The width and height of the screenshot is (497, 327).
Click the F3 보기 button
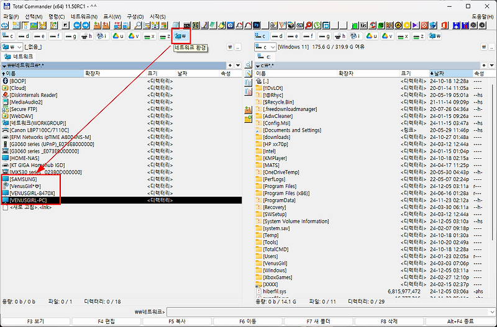point(35,321)
